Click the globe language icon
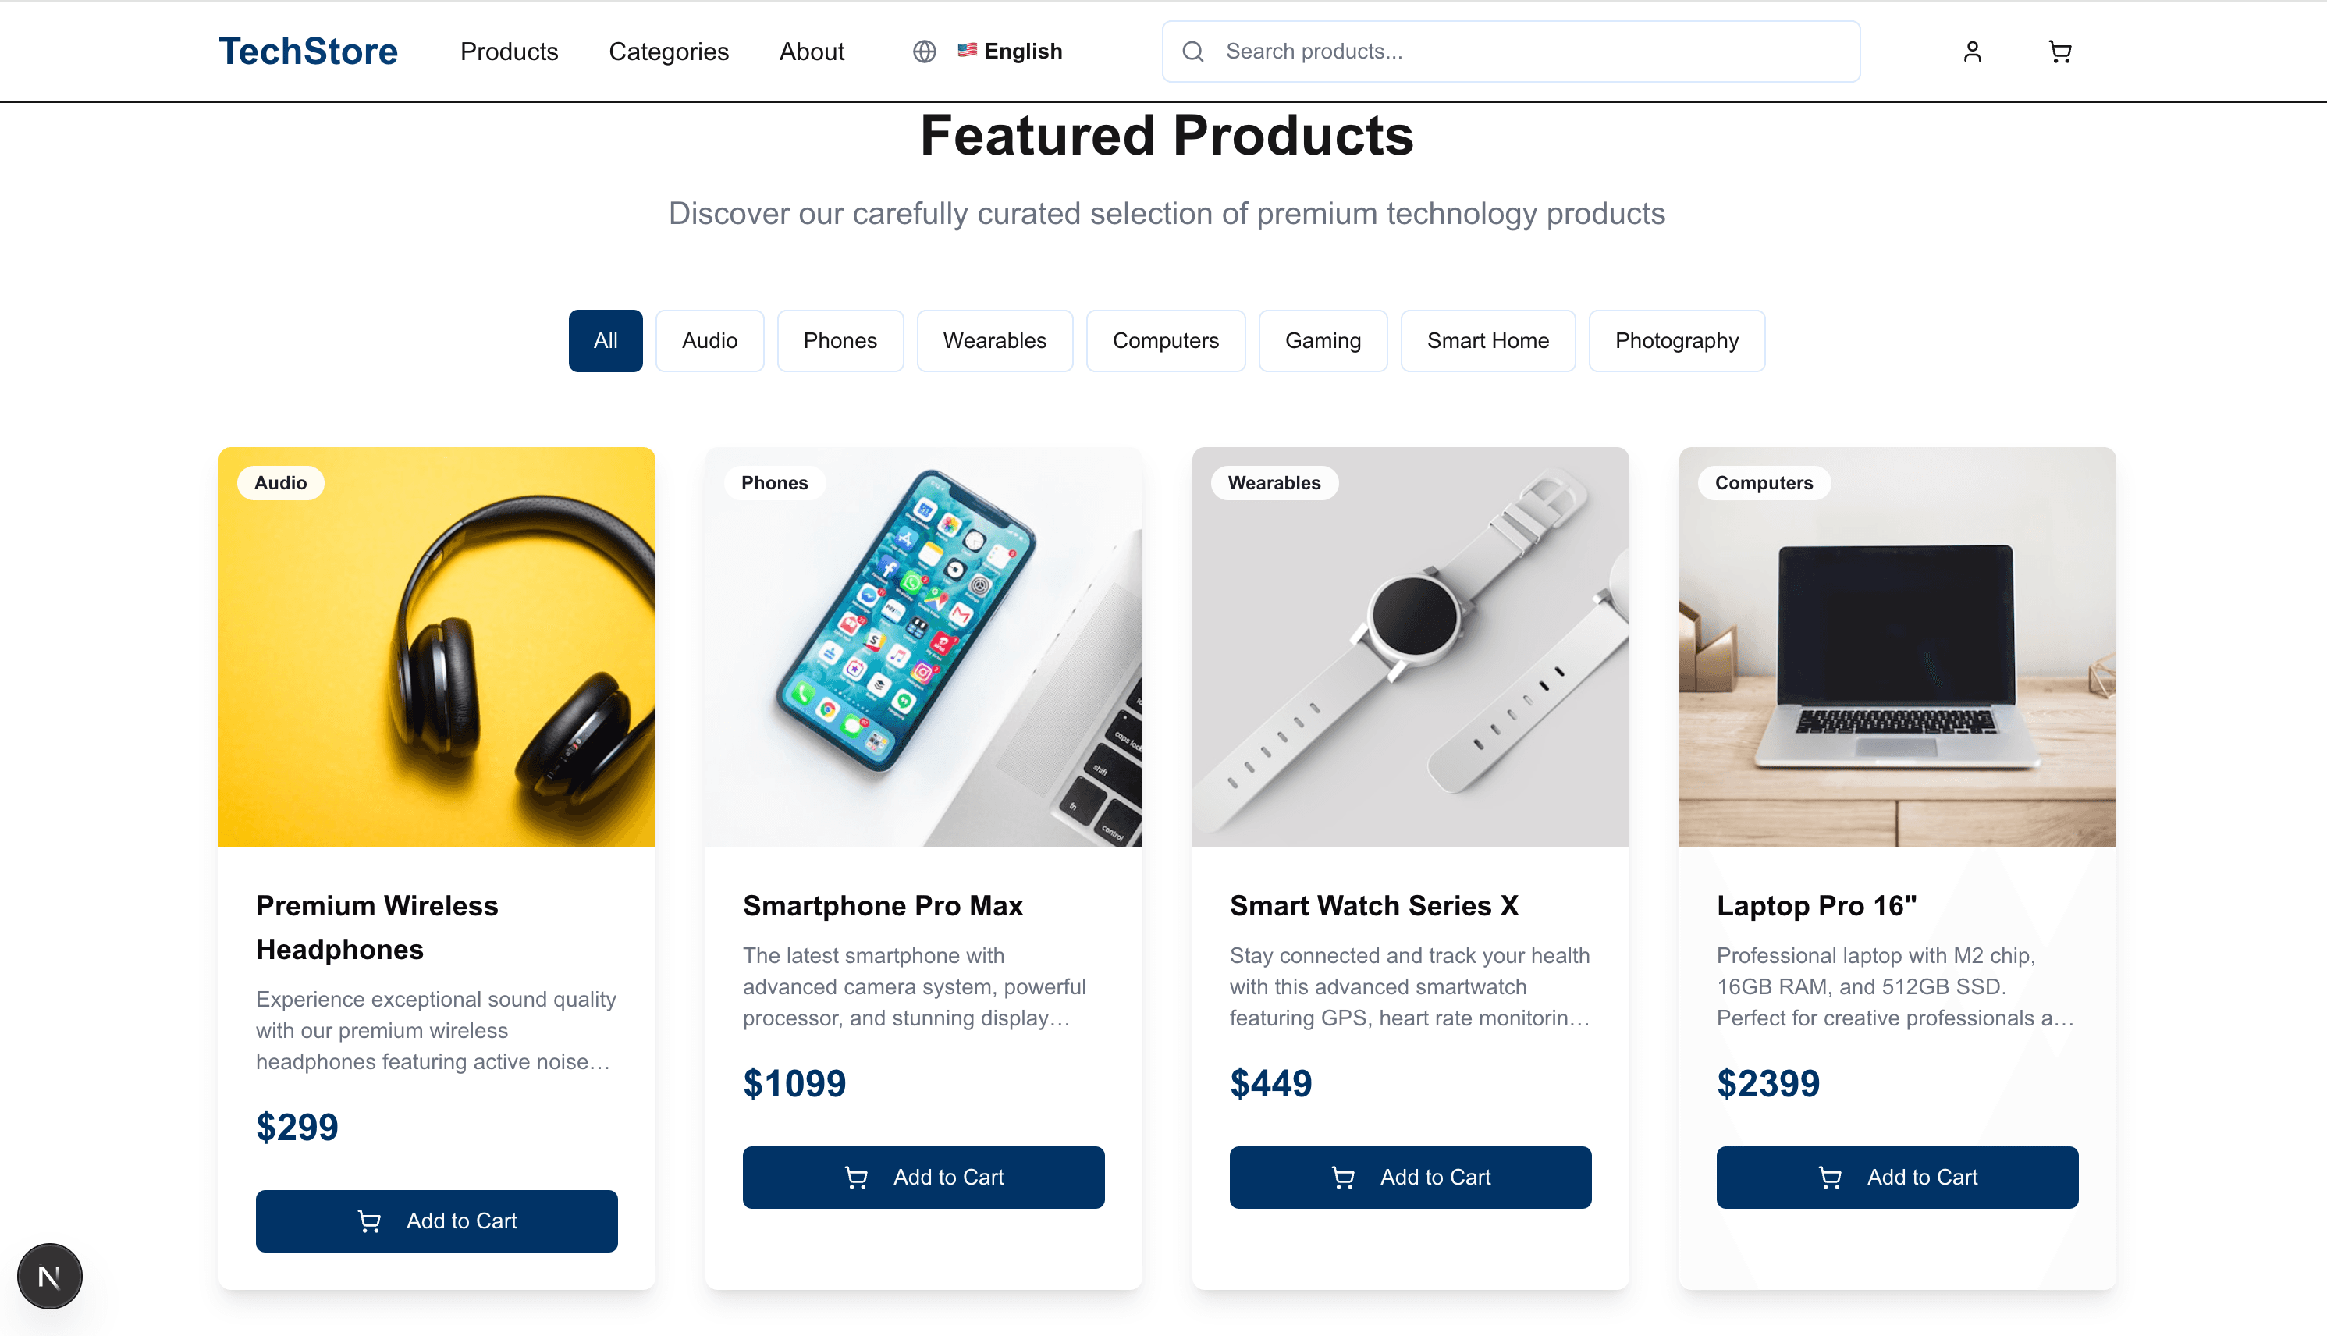 (923, 52)
